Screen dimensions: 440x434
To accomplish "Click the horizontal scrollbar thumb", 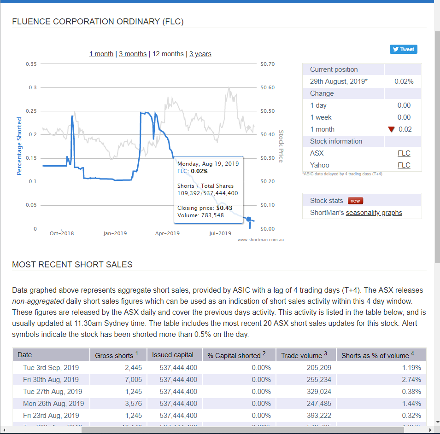I will point(242,430).
